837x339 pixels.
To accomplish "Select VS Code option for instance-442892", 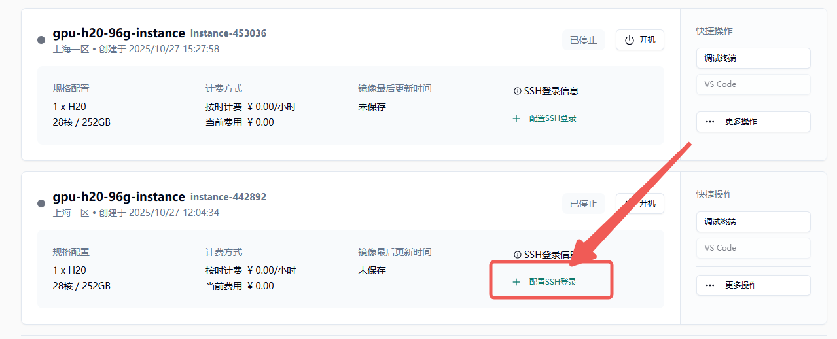I will 753,248.
